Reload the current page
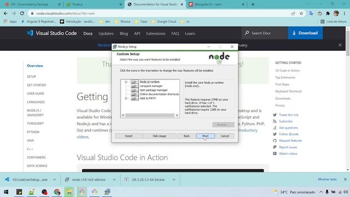The height and width of the screenshot is (197, 350). coord(22,13)
